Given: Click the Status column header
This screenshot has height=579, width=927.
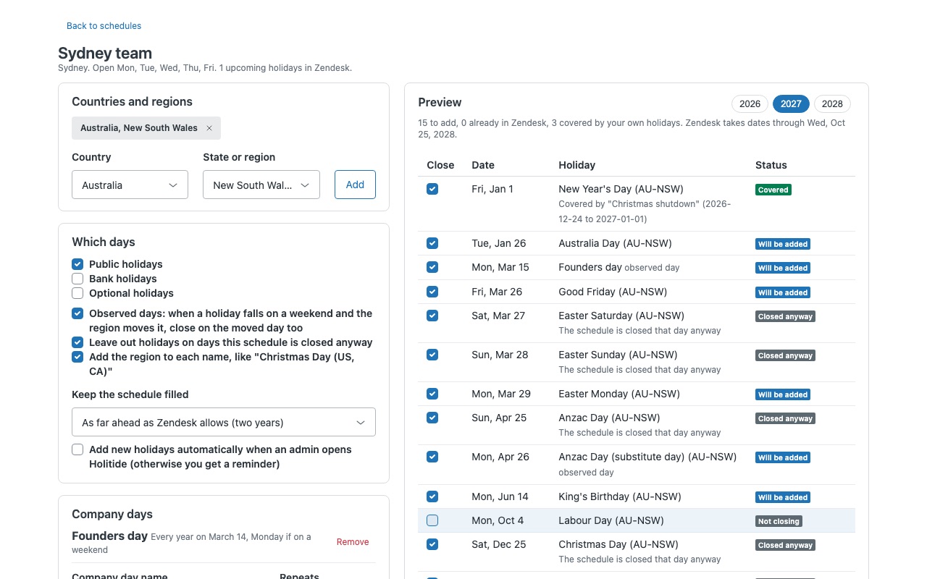Looking at the screenshot, I should tap(771, 165).
